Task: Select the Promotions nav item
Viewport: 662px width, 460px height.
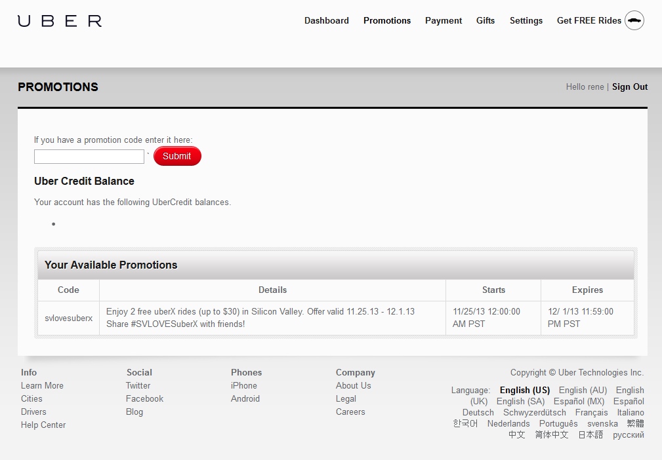Action: pyautogui.click(x=386, y=20)
